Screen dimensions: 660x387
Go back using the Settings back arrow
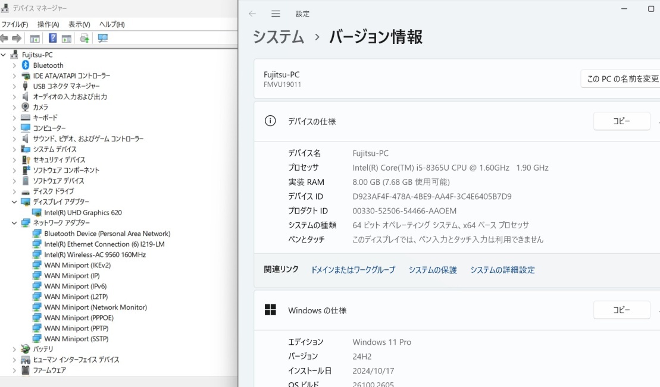pyautogui.click(x=252, y=14)
